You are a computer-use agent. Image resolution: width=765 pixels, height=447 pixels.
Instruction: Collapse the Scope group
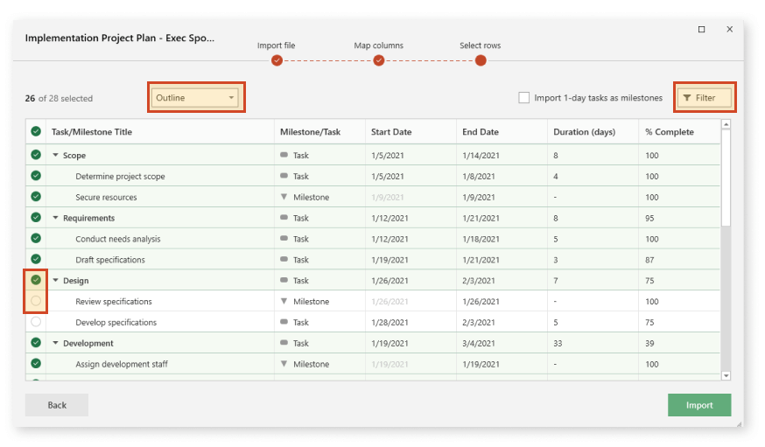(56, 155)
